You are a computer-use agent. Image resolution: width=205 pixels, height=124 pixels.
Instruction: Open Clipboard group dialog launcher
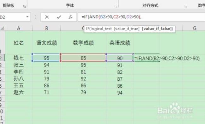[x=25, y=6]
